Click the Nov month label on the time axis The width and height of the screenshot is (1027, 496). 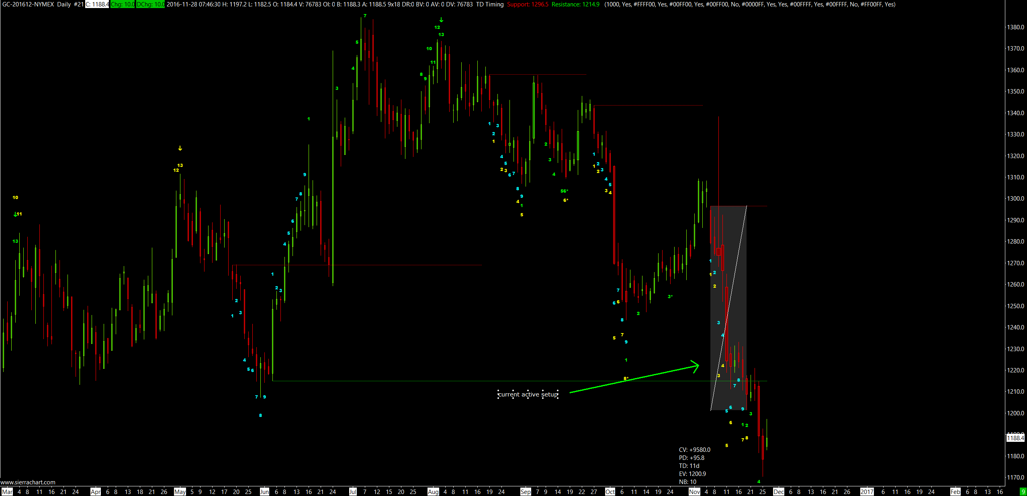[x=694, y=492]
